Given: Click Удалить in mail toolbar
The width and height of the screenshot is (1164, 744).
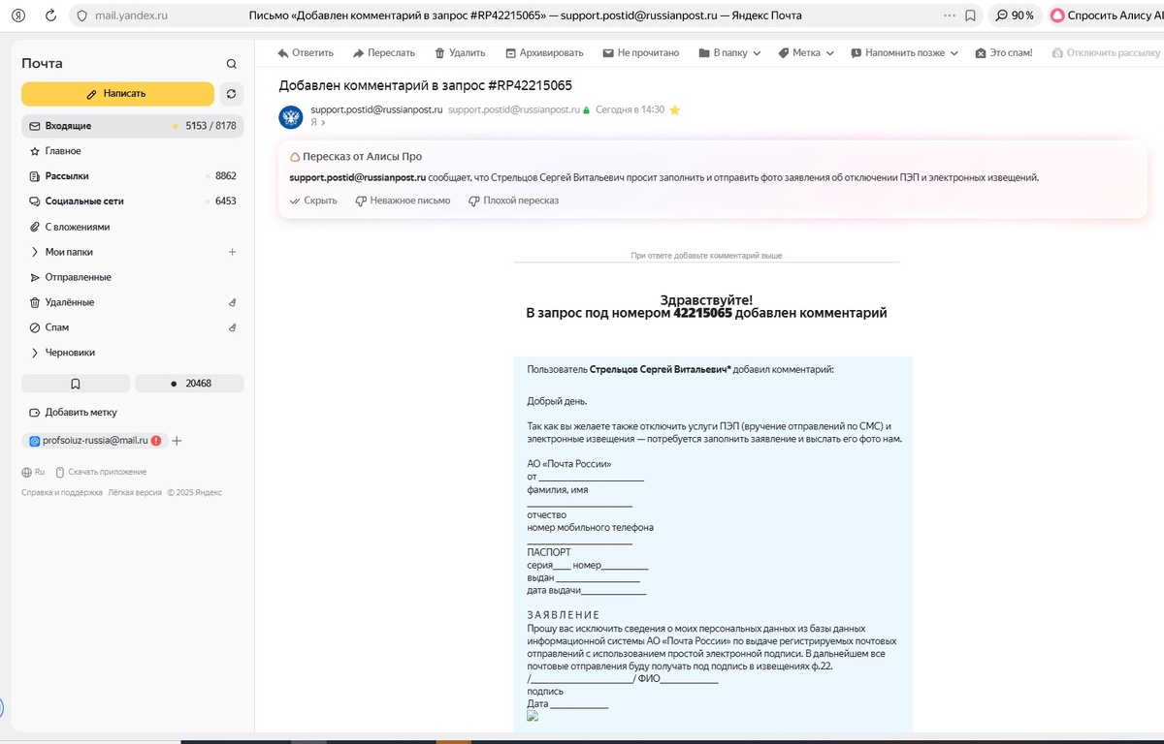Looking at the screenshot, I should 460,53.
